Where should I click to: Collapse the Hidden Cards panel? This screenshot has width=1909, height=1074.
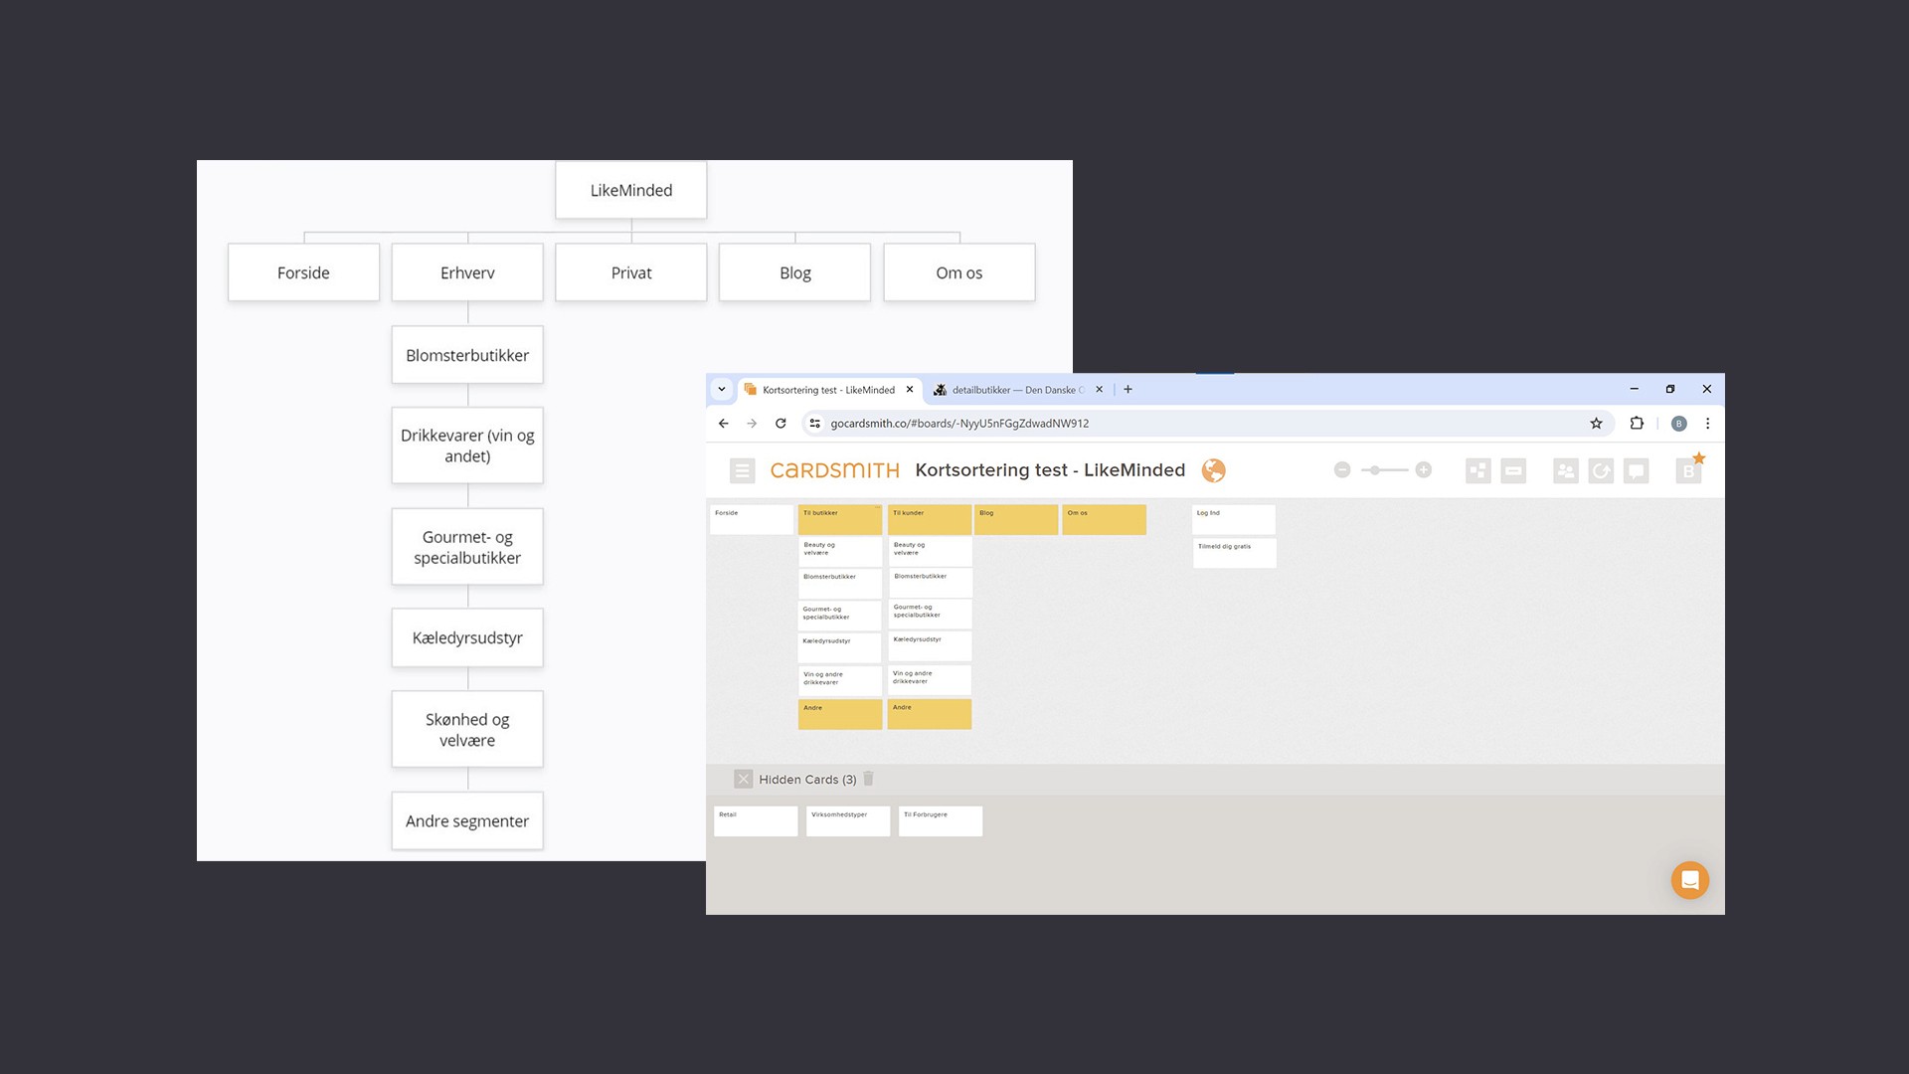coord(743,779)
